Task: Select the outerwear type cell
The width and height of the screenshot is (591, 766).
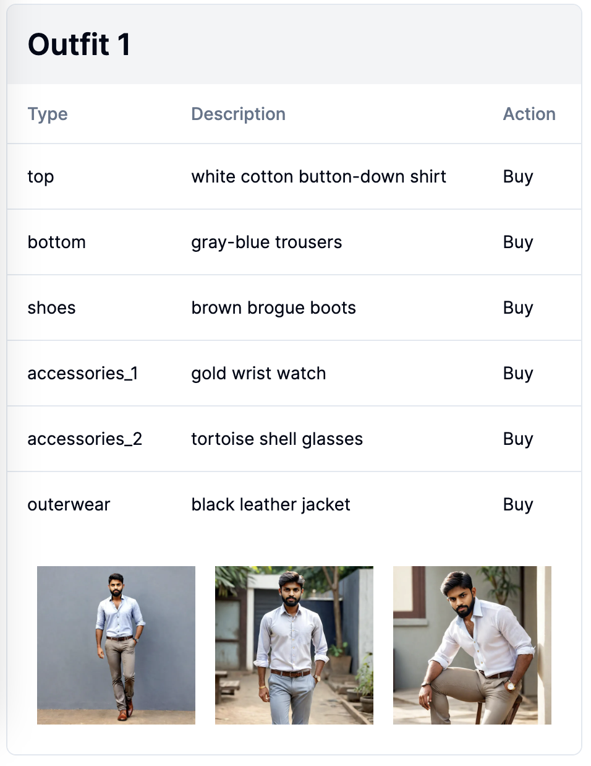Action: pyautogui.click(x=69, y=505)
